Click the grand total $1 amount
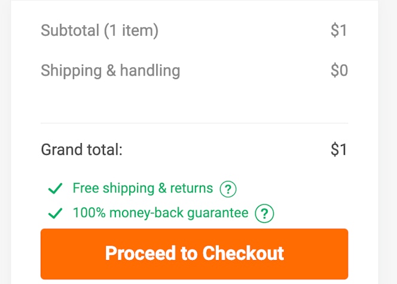 (x=338, y=149)
